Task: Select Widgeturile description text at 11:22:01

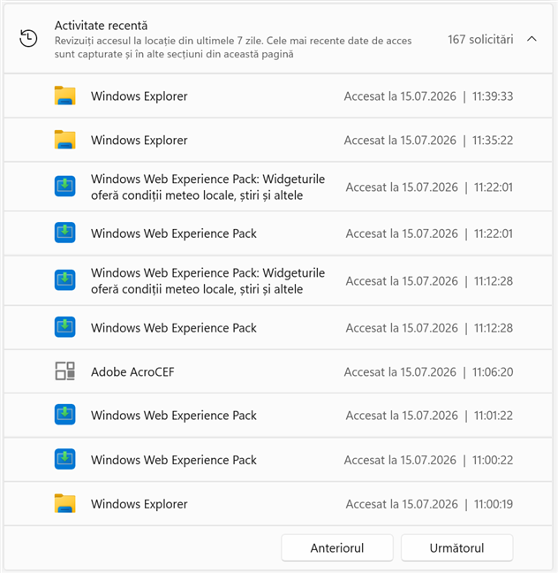Action: tap(207, 187)
